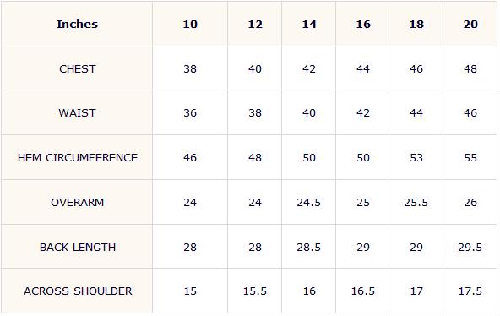The image size is (500, 316).
Task: Select overarm value 24.5
Action: [x=308, y=203]
